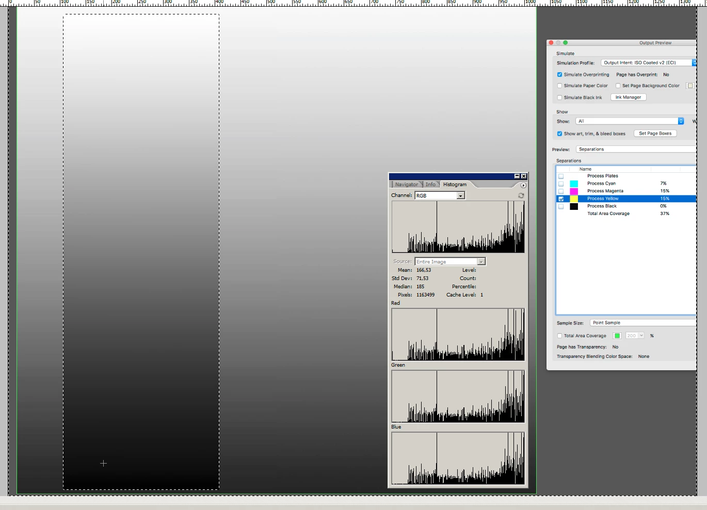The height and width of the screenshot is (510, 707).
Task: Click the Green channel histogram graph
Action: [x=458, y=397]
